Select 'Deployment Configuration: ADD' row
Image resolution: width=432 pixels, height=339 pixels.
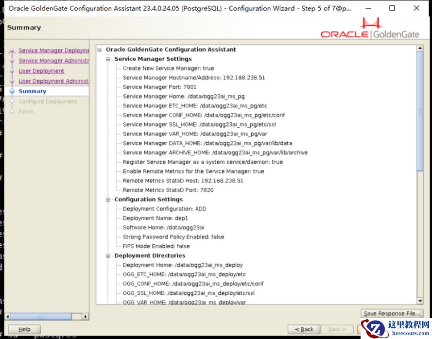[164, 209]
